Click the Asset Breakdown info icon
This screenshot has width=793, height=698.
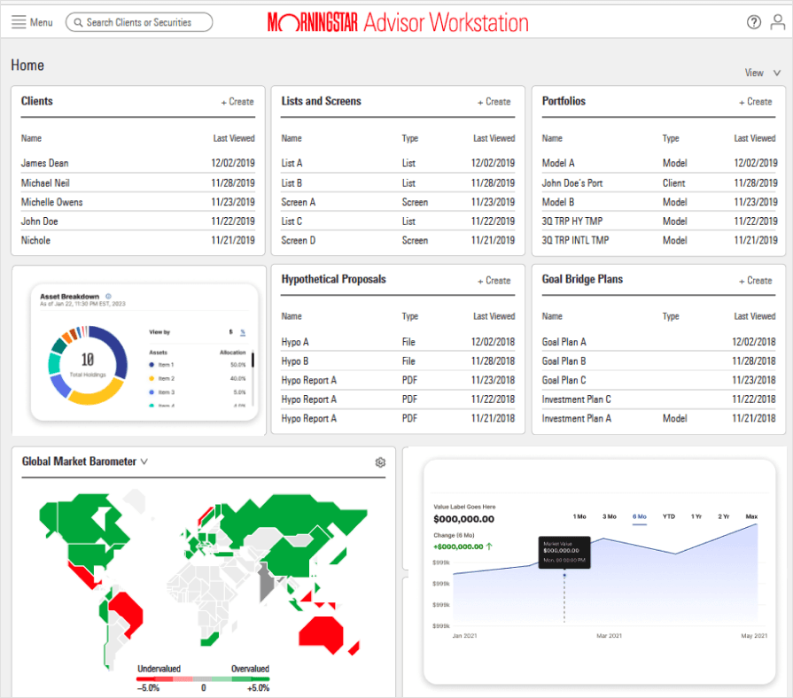(x=108, y=296)
